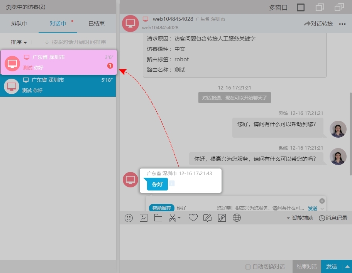Click the globe translation icon
The image size is (352, 273).
[237, 218]
